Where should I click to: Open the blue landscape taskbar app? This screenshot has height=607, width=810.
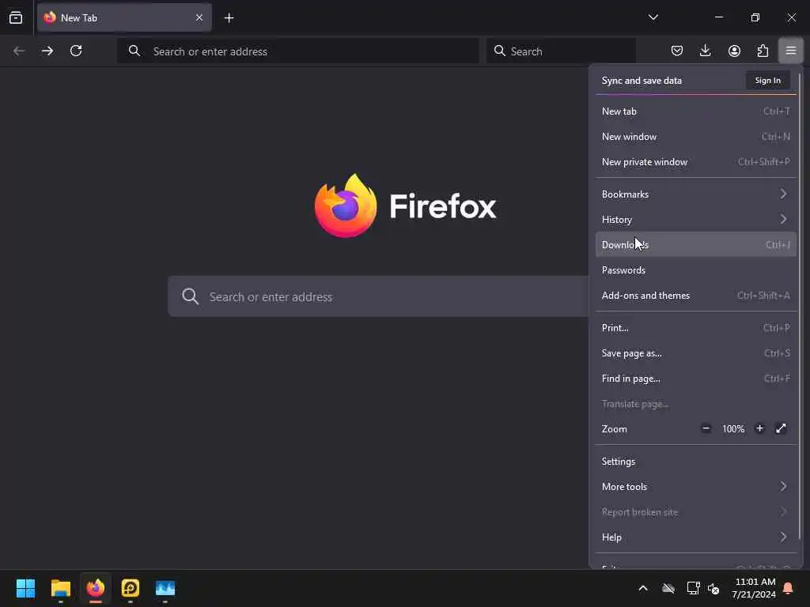pos(165,588)
